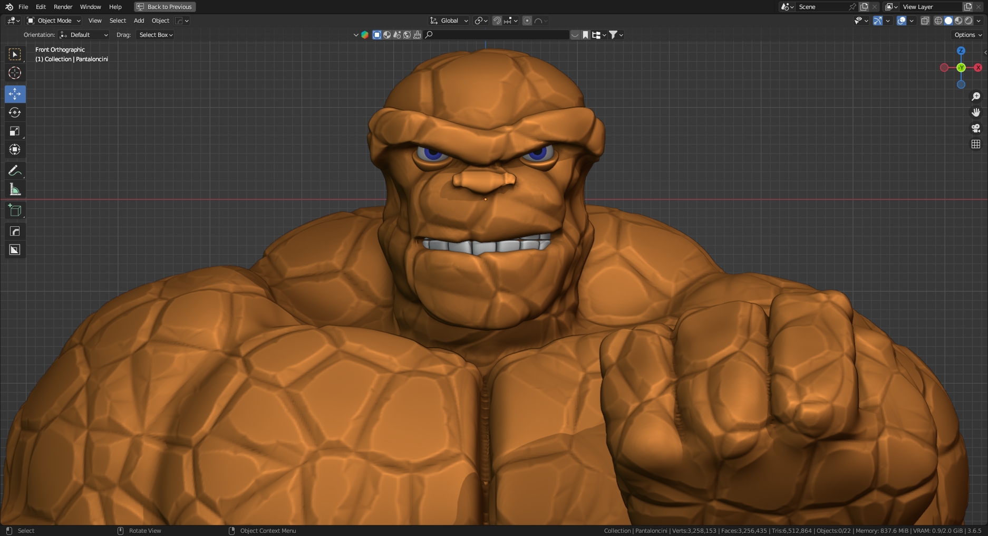
Task: Click the Zoom view magnifier icon
Action: pyautogui.click(x=976, y=97)
